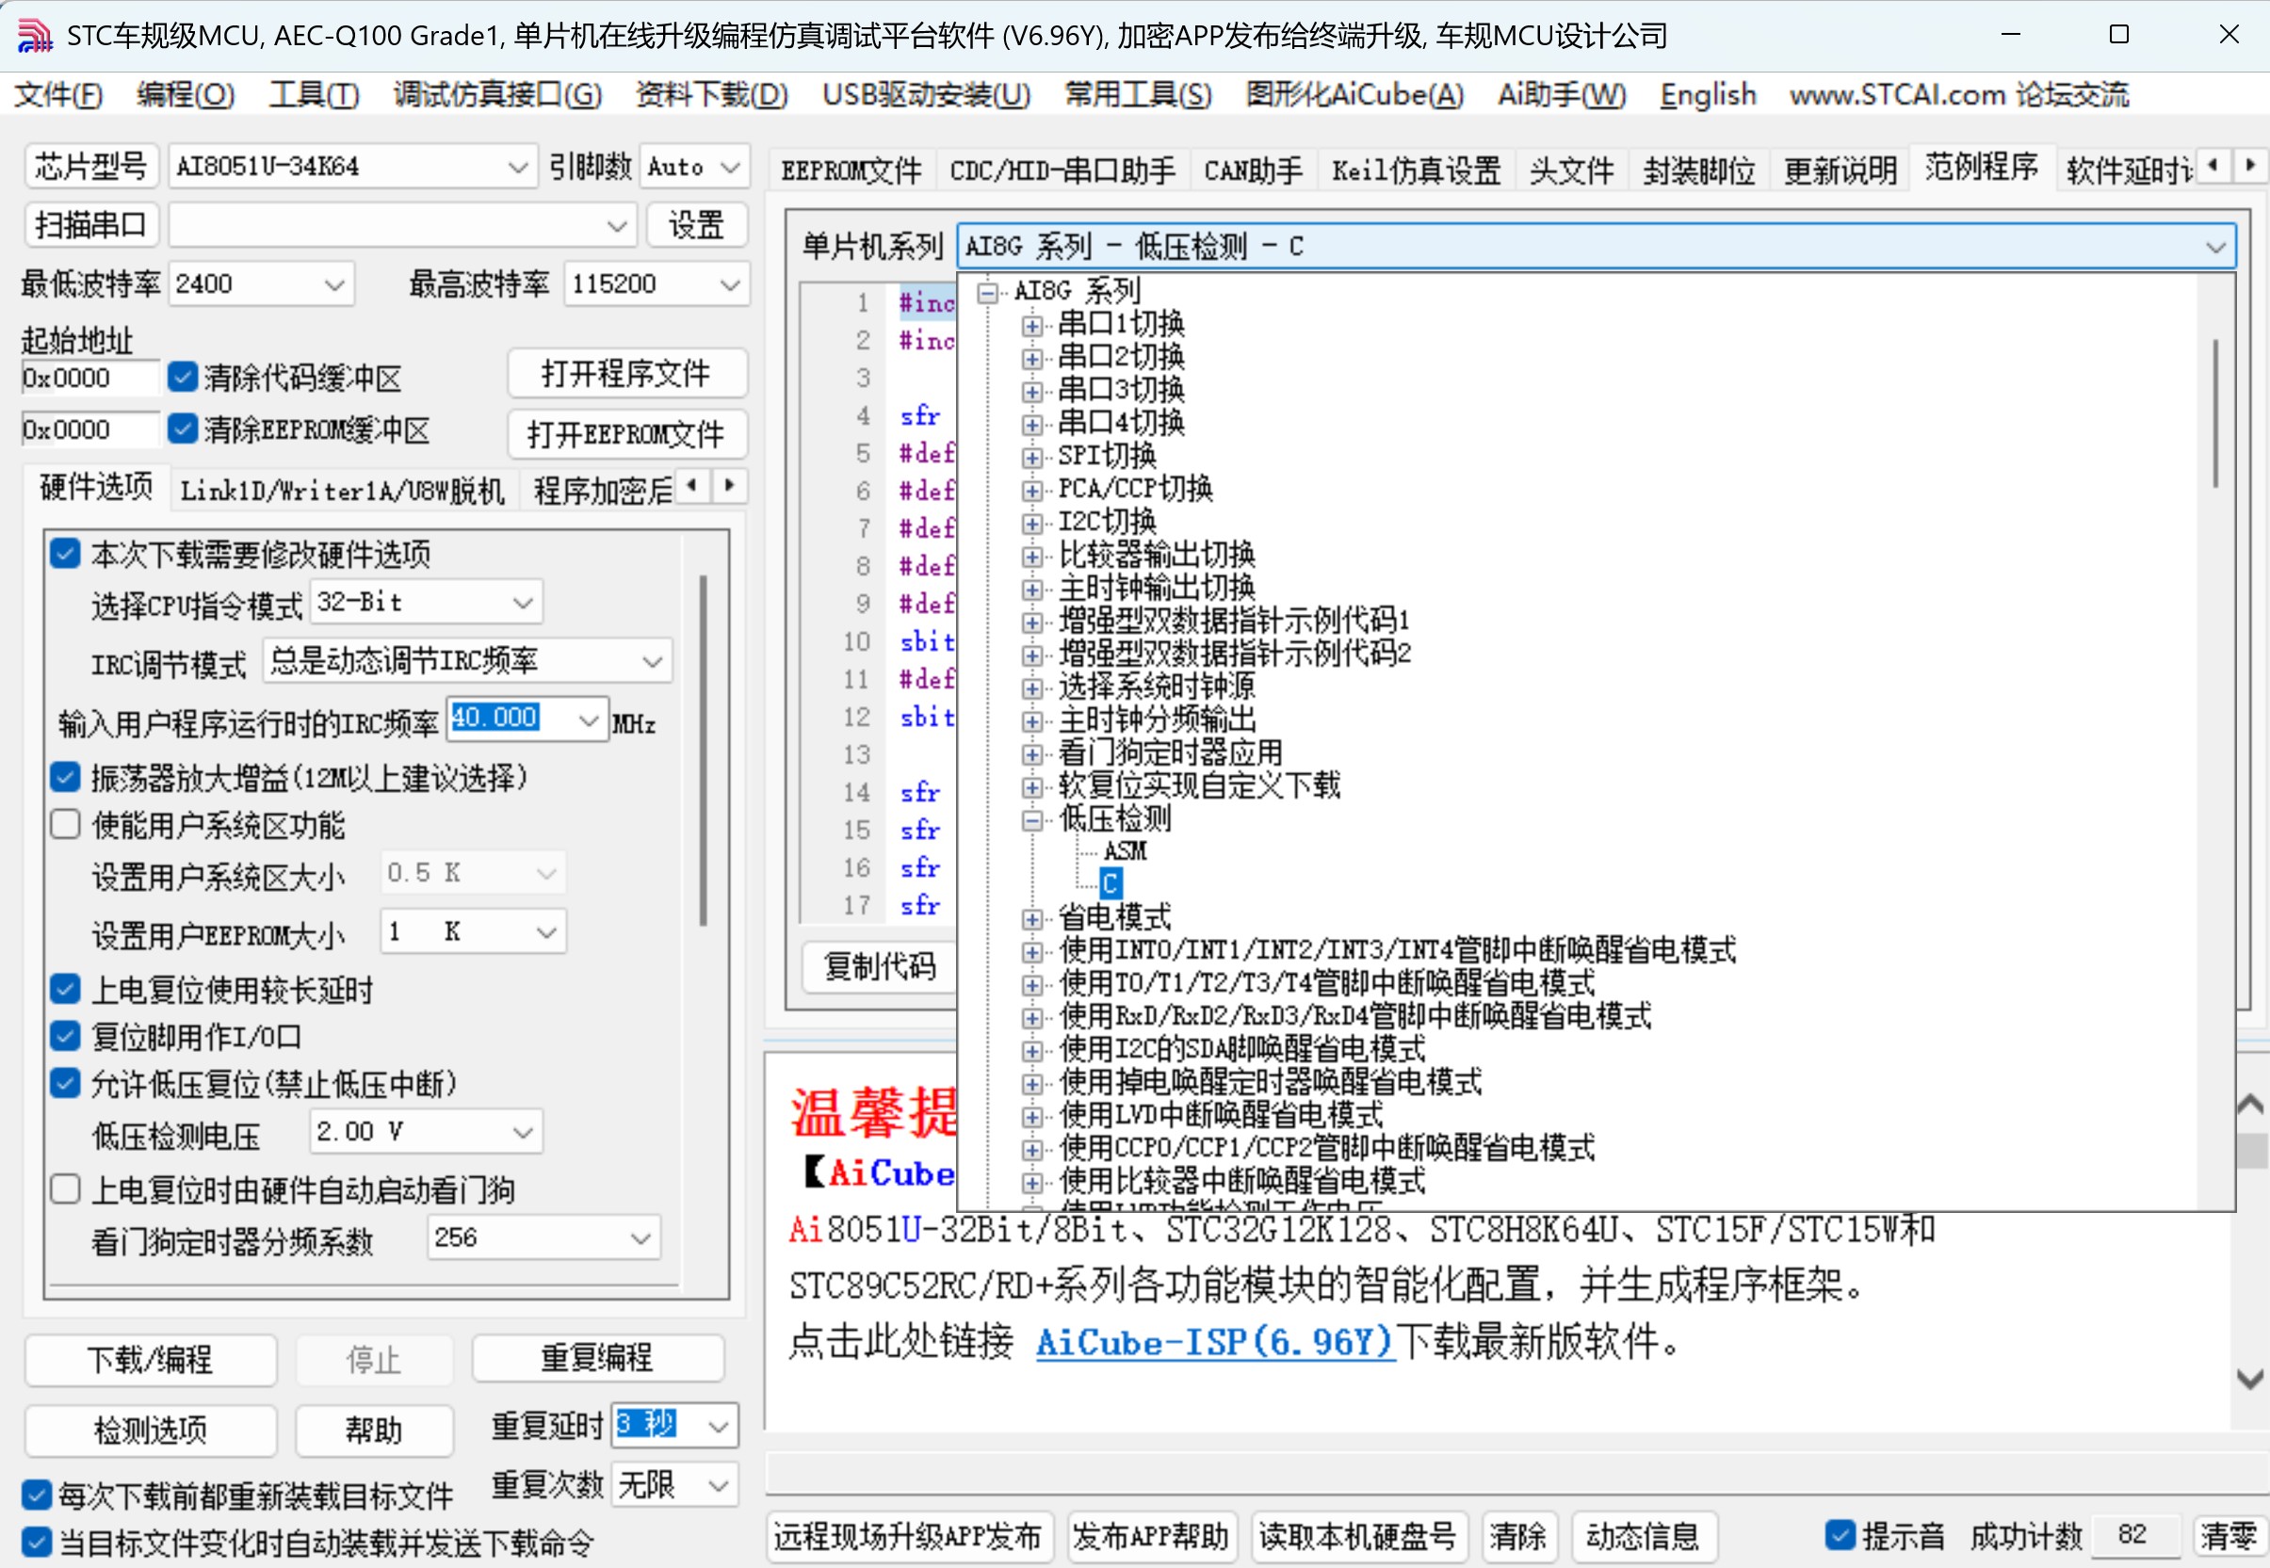Collapse AI8G 系列 tree root
Screen dimensions: 2270x1568
point(988,292)
